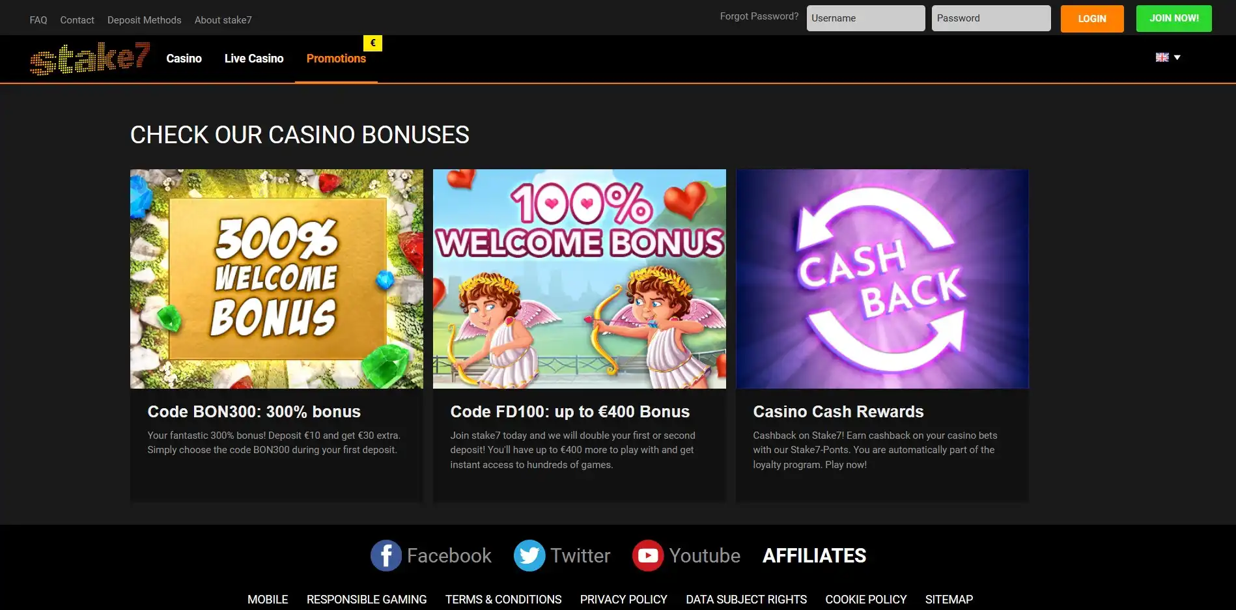Expand the language dropdown arrow
Viewport: 1236px width, 610px height.
coord(1177,57)
